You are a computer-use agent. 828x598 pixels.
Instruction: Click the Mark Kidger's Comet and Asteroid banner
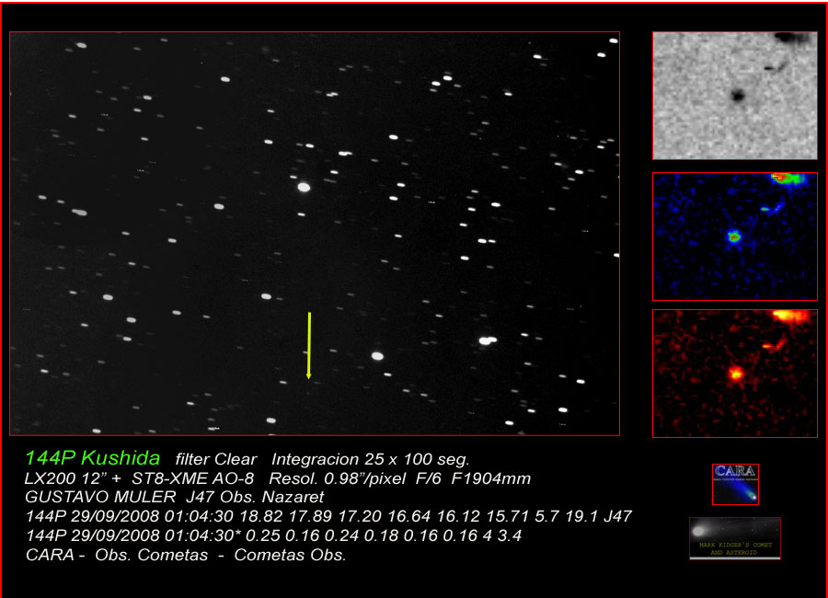click(x=734, y=538)
